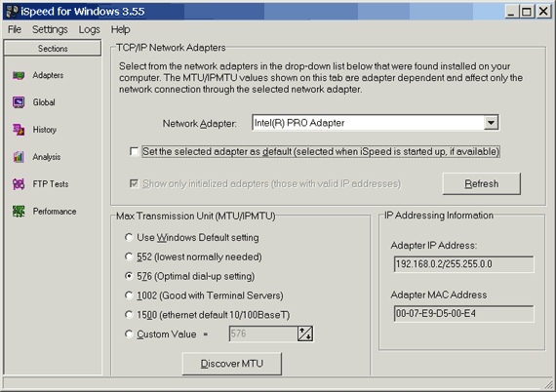Open the Logs menu

coord(90,29)
